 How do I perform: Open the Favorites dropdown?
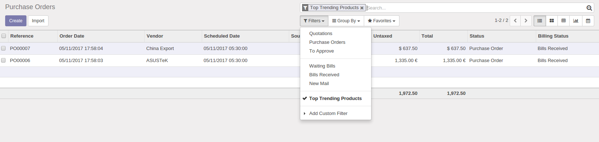coord(381,21)
